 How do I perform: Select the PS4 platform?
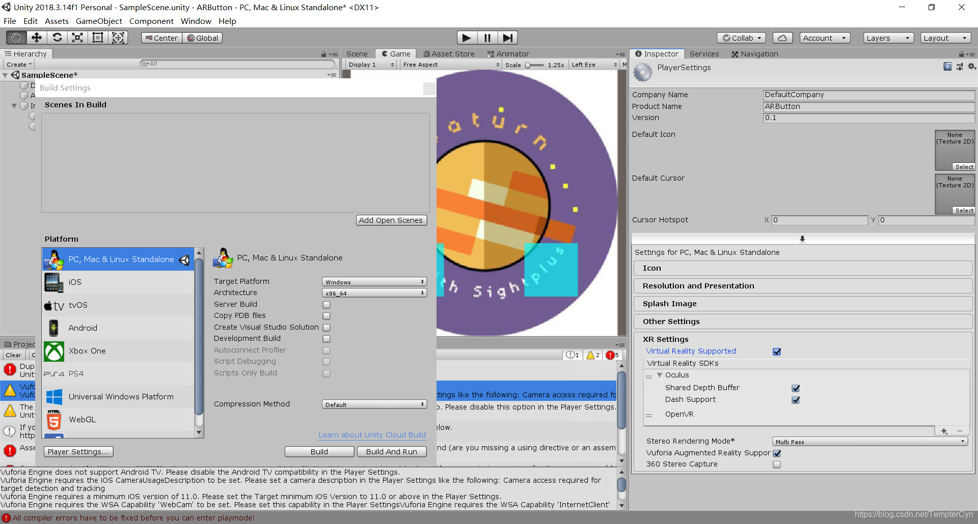pyautogui.click(x=118, y=374)
